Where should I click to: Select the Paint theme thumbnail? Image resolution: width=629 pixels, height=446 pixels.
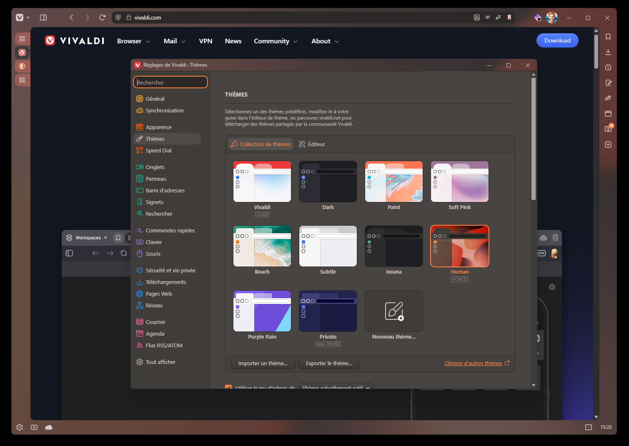click(394, 182)
